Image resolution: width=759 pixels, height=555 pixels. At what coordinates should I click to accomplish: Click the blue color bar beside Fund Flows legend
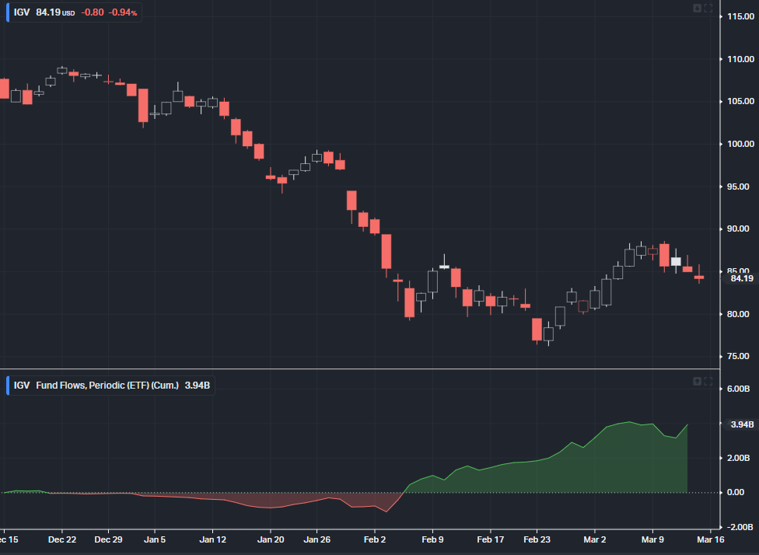(x=8, y=385)
